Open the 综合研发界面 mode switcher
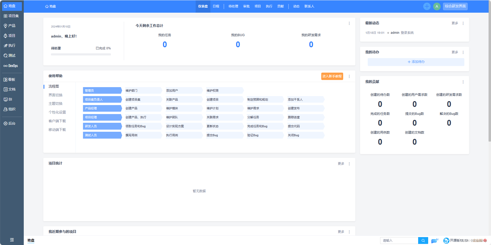The height and width of the screenshot is (245, 491). tap(455, 6)
